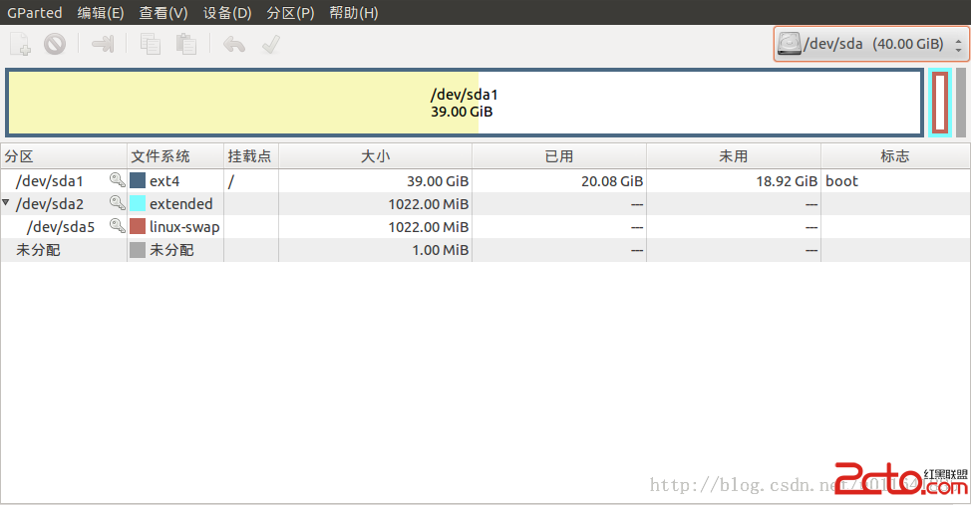
Task: Select the 未分配 row in partition column
Action: [38, 249]
